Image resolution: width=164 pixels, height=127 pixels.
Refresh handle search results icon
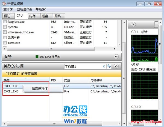(x=109, y=66)
